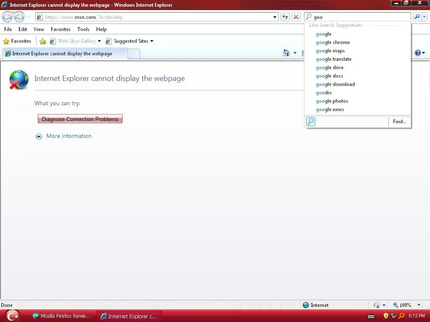Click the security shield tray icon
This screenshot has height=322, width=430.
(x=386, y=316)
